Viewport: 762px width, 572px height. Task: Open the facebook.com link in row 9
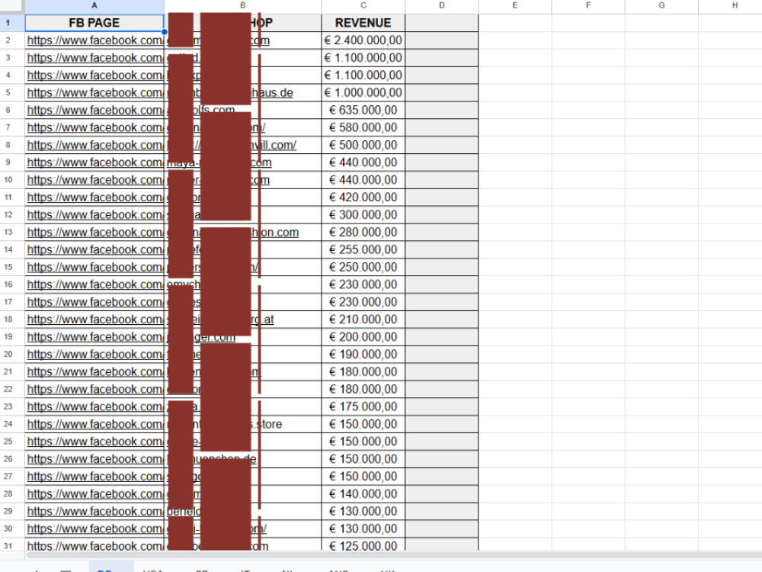(95, 162)
